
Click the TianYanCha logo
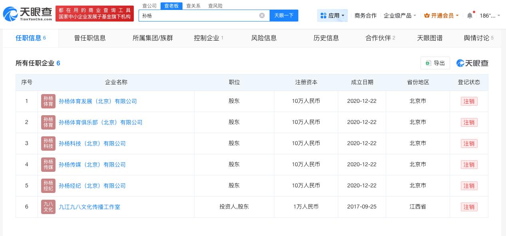pyautogui.click(x=28, y=14)
